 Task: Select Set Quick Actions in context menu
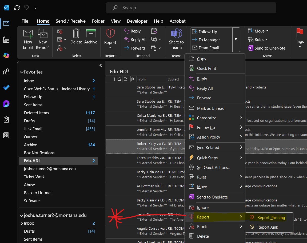[x=215, y=168]
